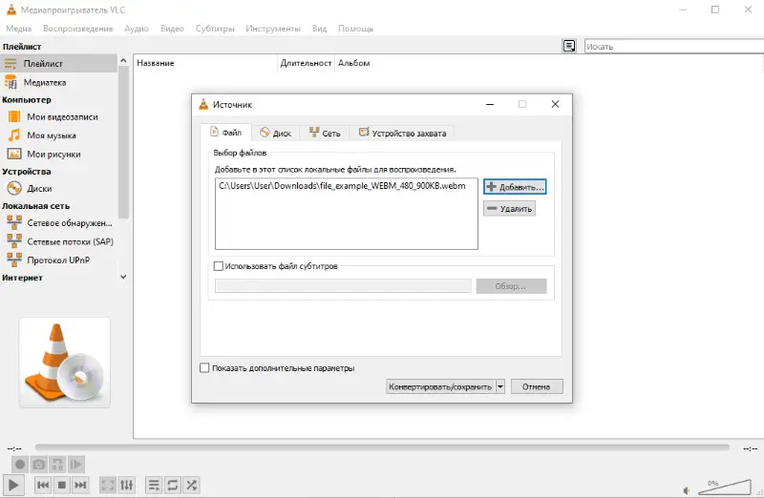Viewport: 764px width, 498px height.
Task: Open the Вид menu
Action: 319,29
